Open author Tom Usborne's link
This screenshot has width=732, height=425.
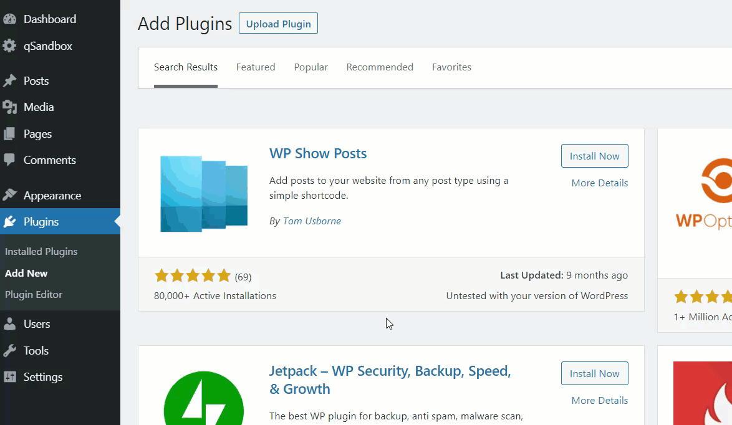coord(312,221)
